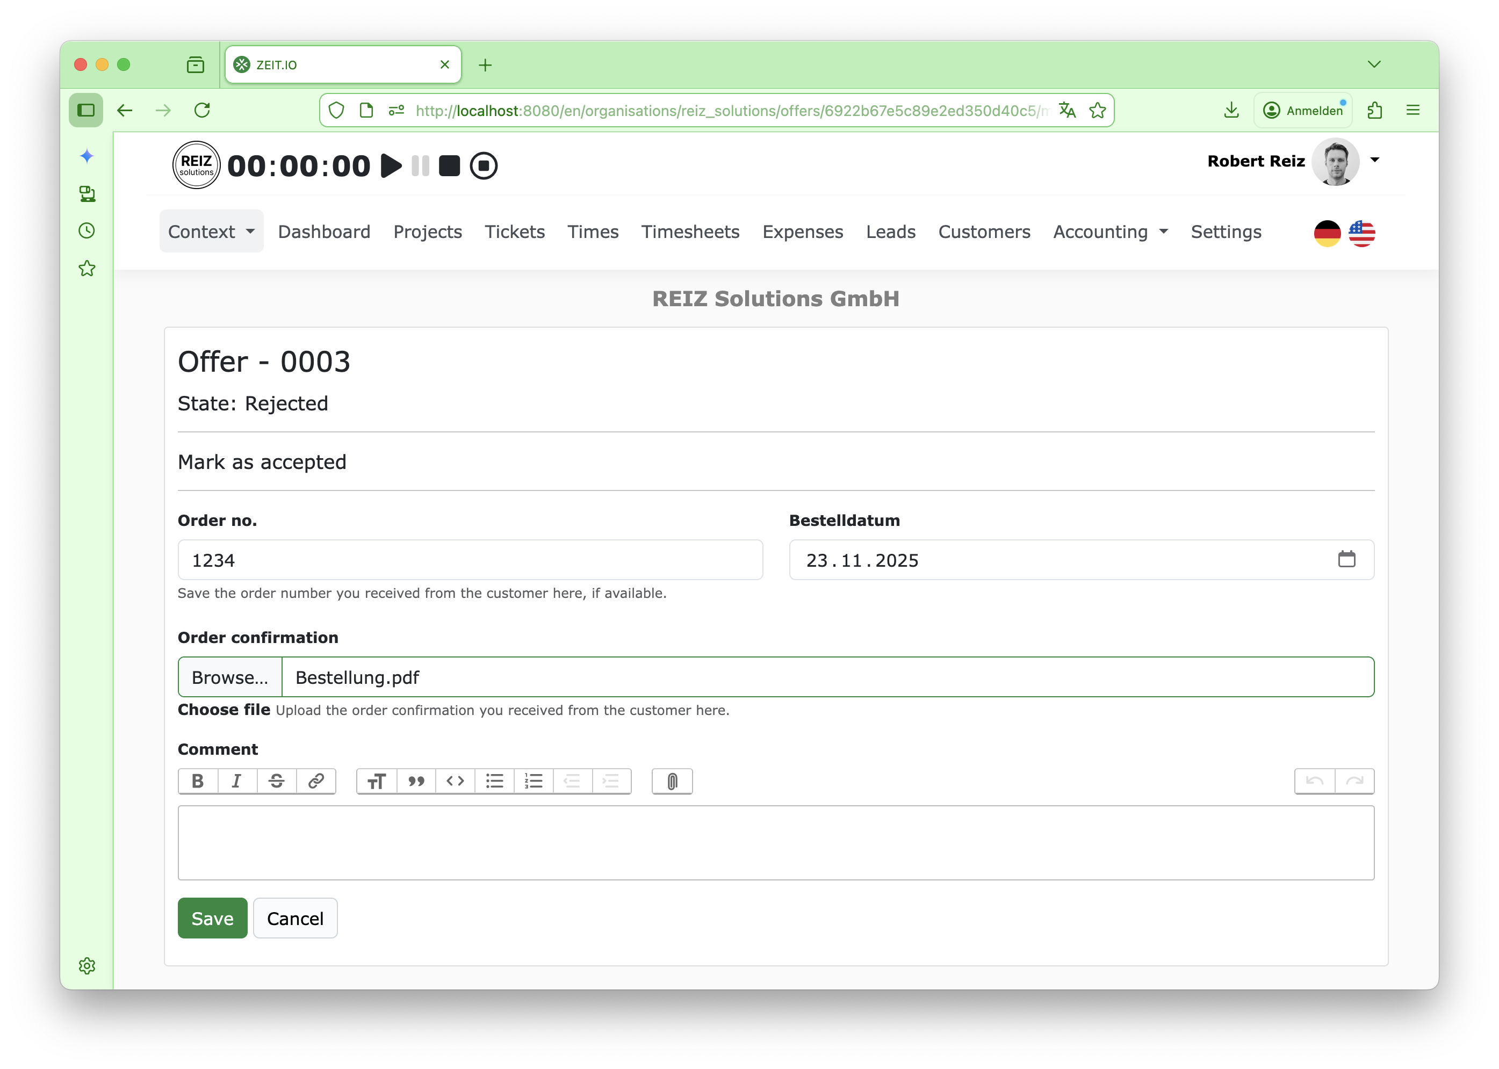1499x1069 pixels.
Task: Toggle bold formatting in comment editor
Action: [x=198, y=782]
